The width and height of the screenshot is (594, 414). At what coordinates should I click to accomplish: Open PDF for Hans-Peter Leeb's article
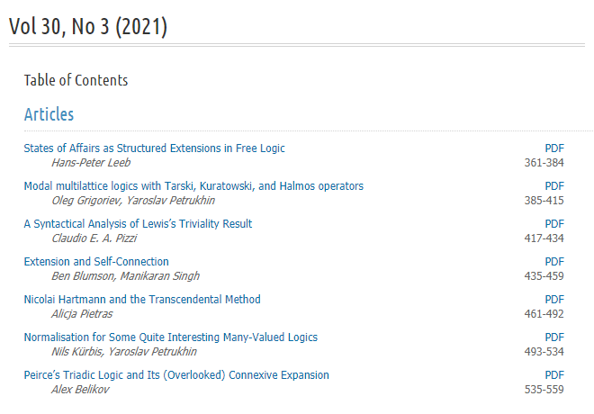coord(554,148)
